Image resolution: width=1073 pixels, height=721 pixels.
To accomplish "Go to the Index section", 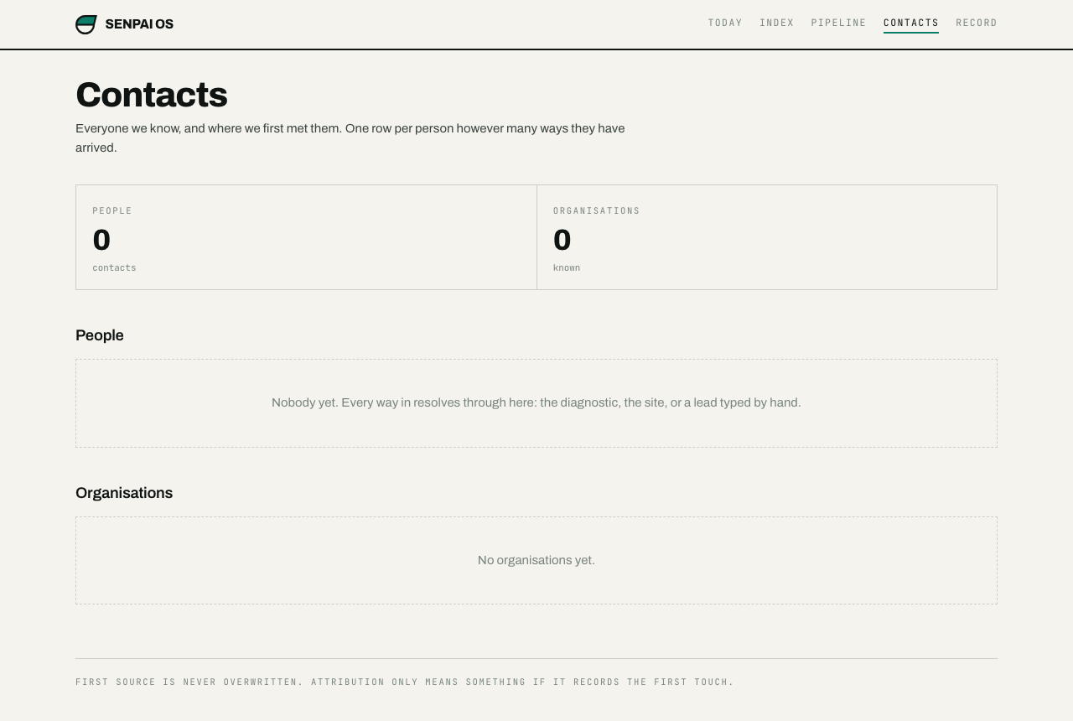I will (x=777, y=23).
